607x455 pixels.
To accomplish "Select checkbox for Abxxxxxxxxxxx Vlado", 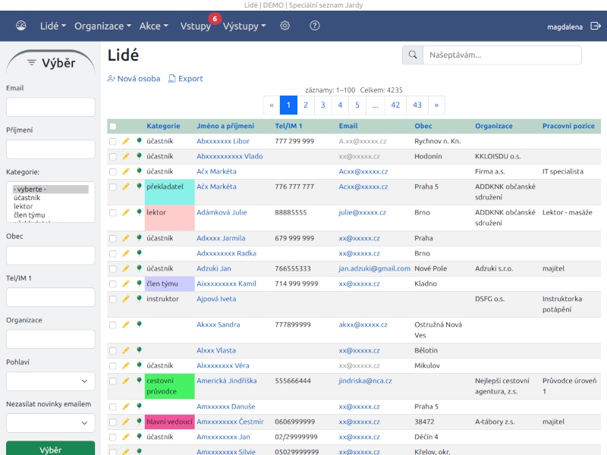I will [x=112, y=157].
